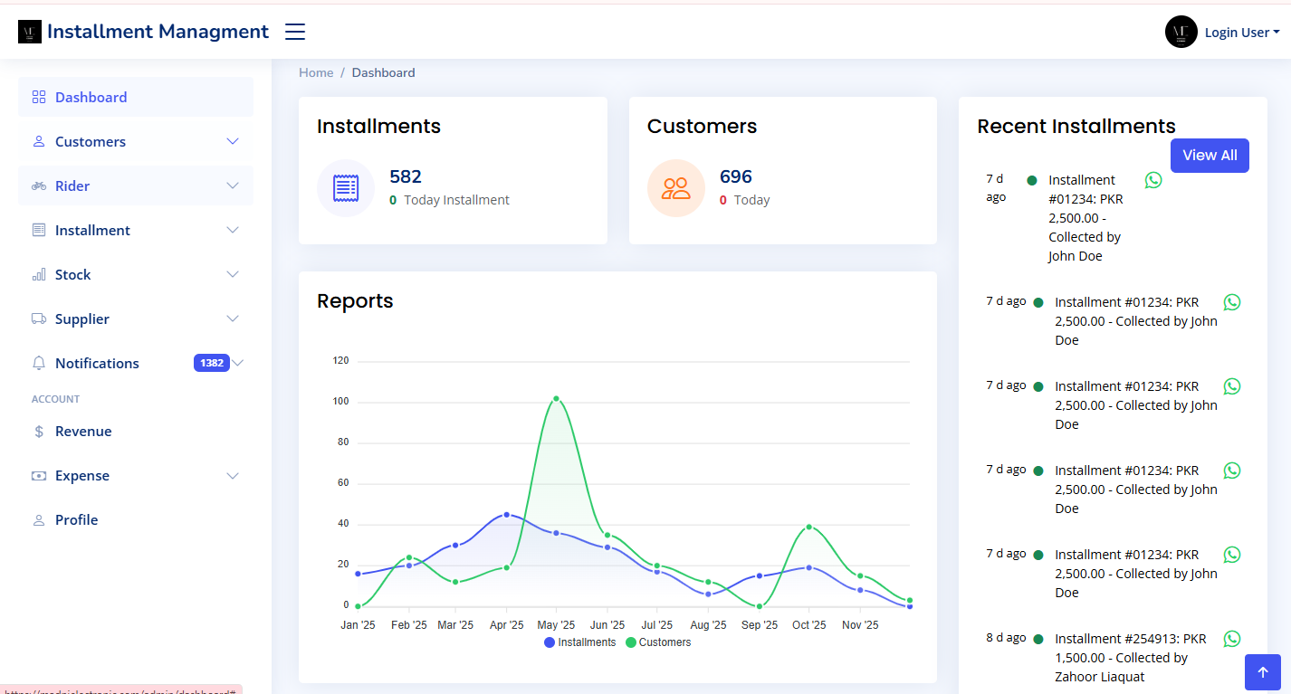Open the Dashboard grid icon
Viewport: 1291px width, 694px height.
tap(38, 97)
